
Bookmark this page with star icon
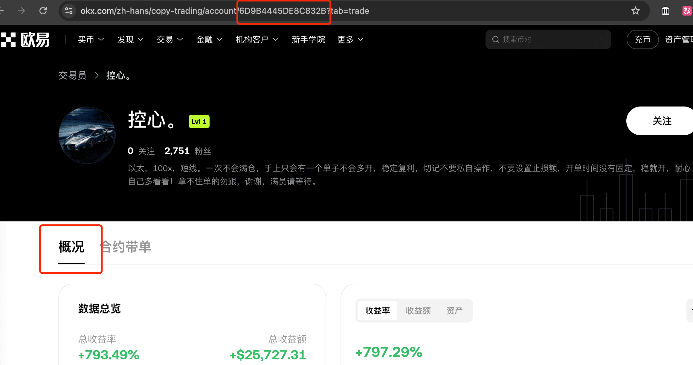coord(635,11)
